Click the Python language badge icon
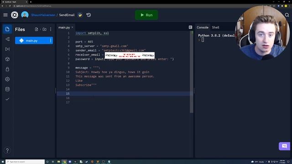292x164 pixels. click(80, 15)
